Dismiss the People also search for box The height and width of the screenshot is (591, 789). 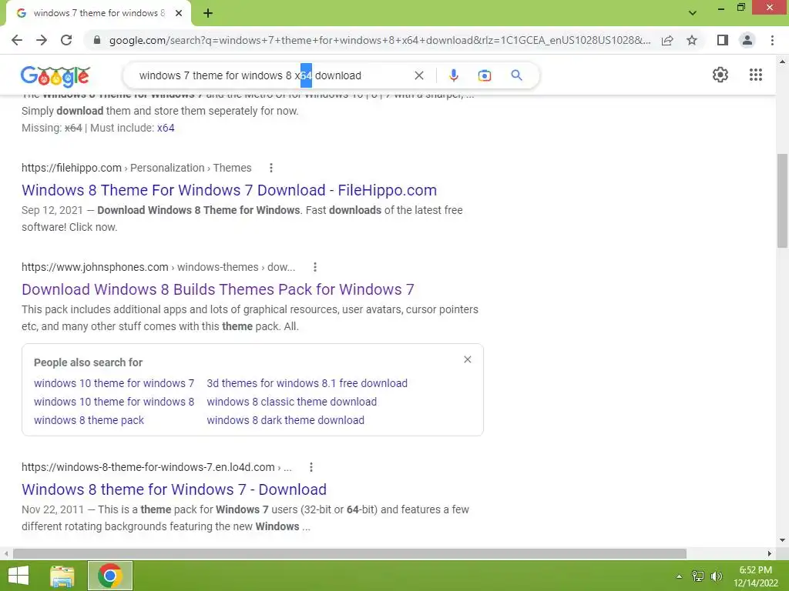click(x=468, y=359)
